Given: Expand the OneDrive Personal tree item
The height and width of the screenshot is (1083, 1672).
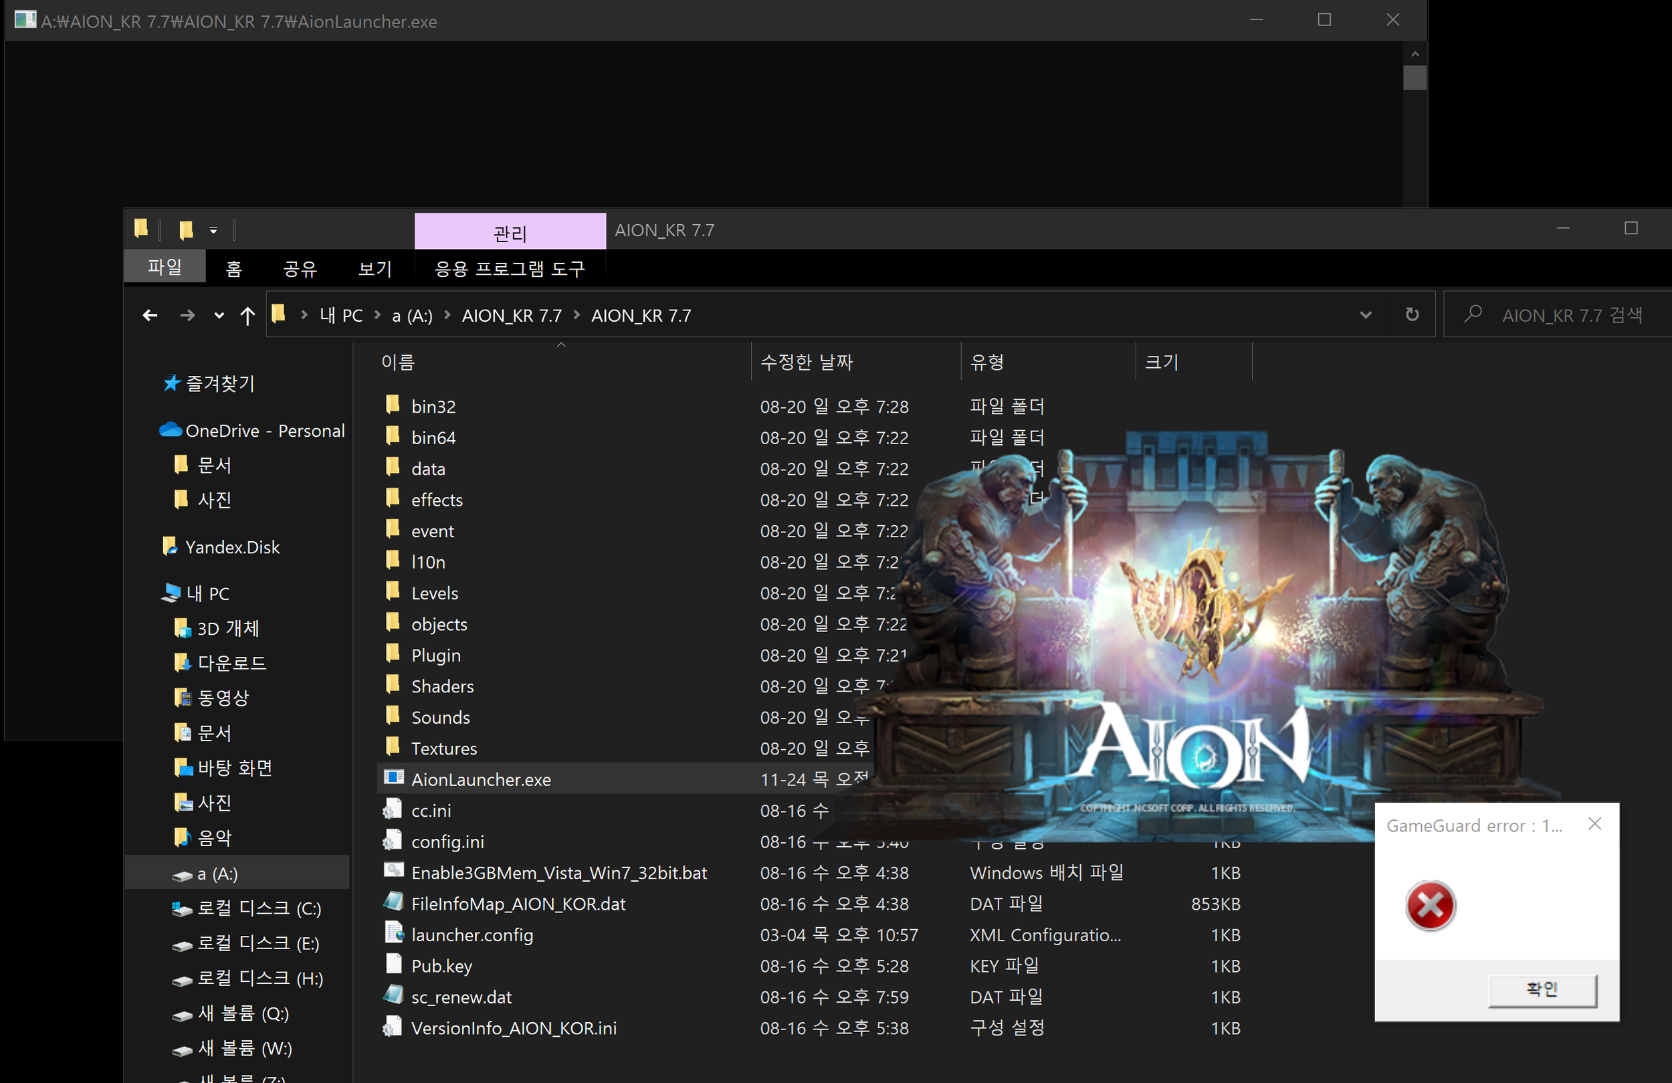Looking at the screenshot, I should (144, 429).
